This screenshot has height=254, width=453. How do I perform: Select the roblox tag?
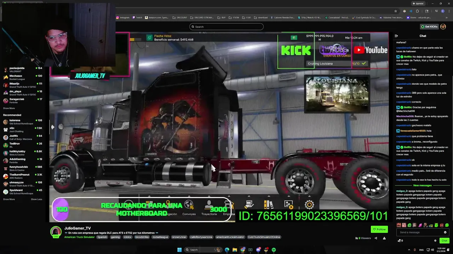click(x=127, y=237)
